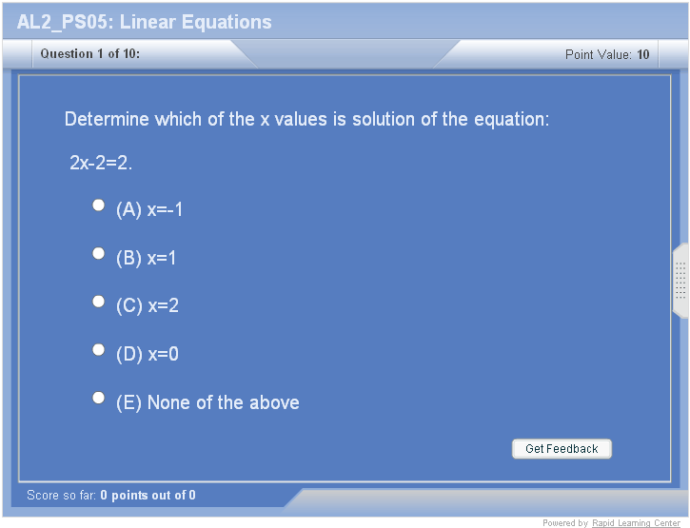Click the Score so far status text
This screenshot has width=690, height=528.
pos(111,496)
